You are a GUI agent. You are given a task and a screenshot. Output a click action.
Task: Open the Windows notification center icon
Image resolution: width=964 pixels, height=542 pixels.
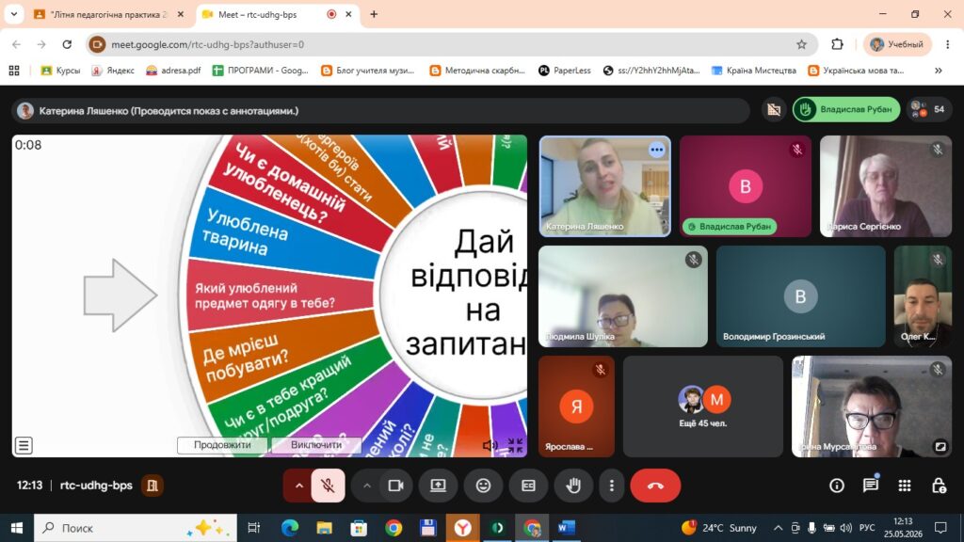(940, 528)
